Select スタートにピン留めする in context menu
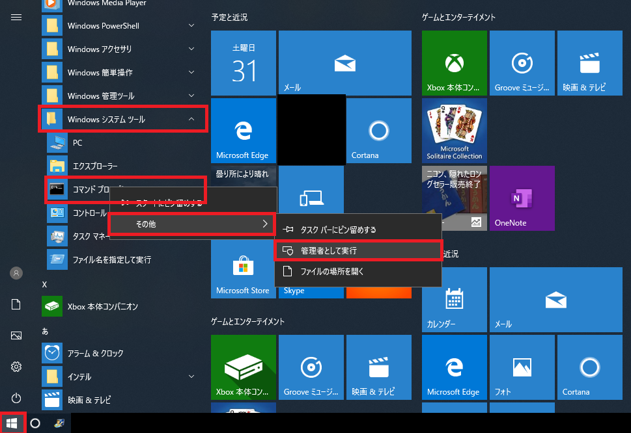 tap(192, 203)
